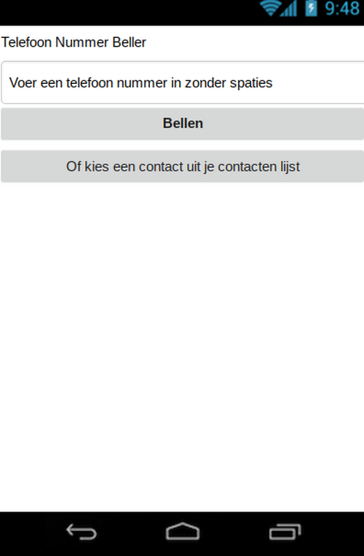The height and width of the screenshot is (556, 364).
Task: Show running apps with the stacked rectangles icon
Action: (x=285, y=532)
